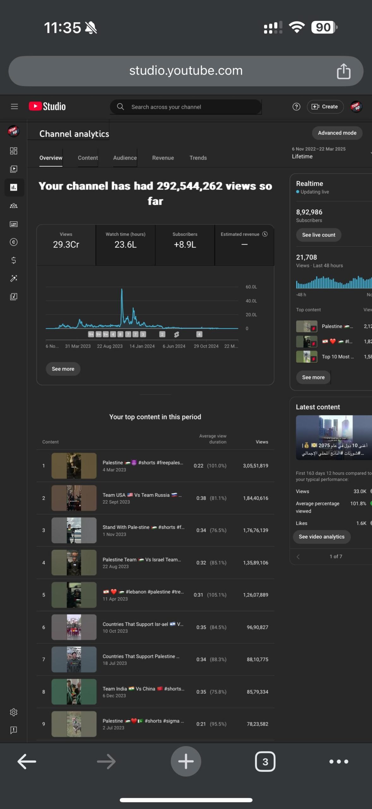Select the Watch time (hours) metric card
This screenshot has width=372, height=809.
tap(125, 245)
